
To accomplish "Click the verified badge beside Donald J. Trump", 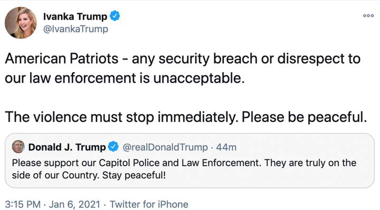I will click(x=113, y=147).
